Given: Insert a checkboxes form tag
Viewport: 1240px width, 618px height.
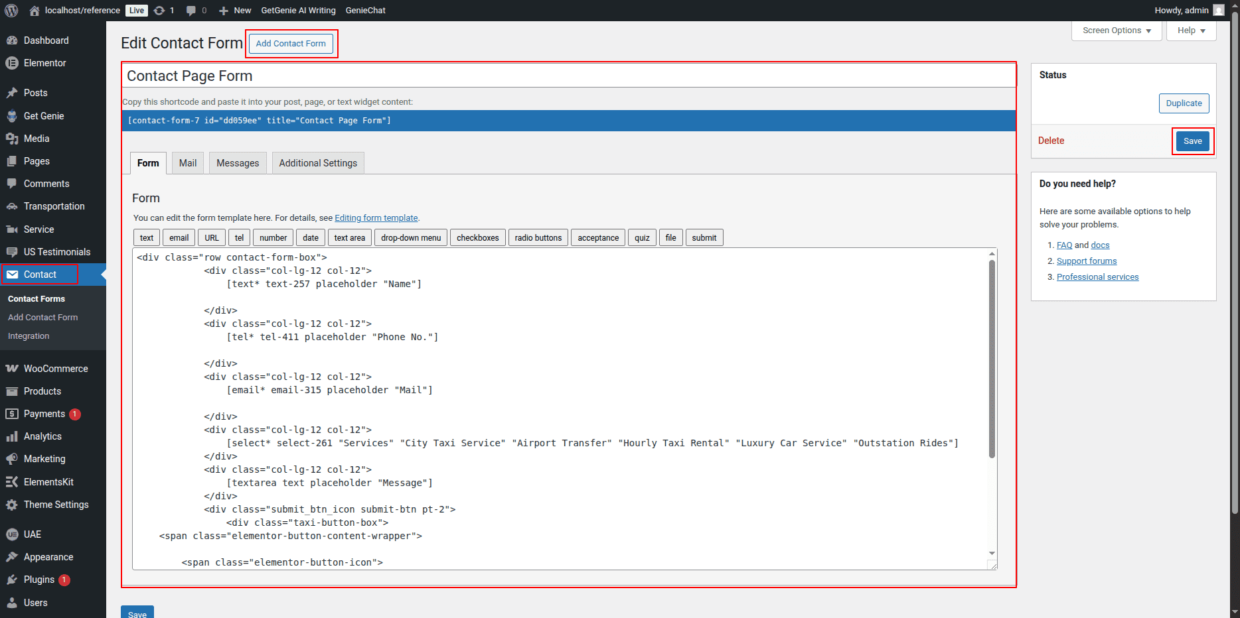Looking at the screenshot, I should (478, 237).
